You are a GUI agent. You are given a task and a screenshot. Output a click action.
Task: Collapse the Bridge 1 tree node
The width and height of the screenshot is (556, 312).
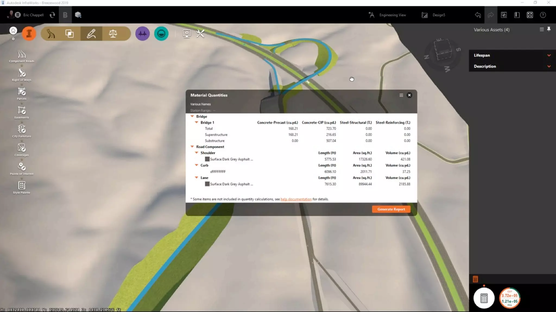pyautogui.click(x=197, y=122)
